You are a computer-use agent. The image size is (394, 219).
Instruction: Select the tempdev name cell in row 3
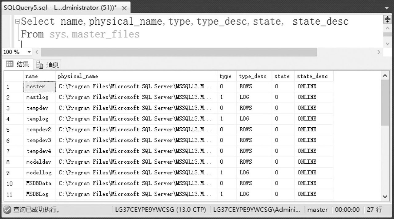tap(39, 108)
